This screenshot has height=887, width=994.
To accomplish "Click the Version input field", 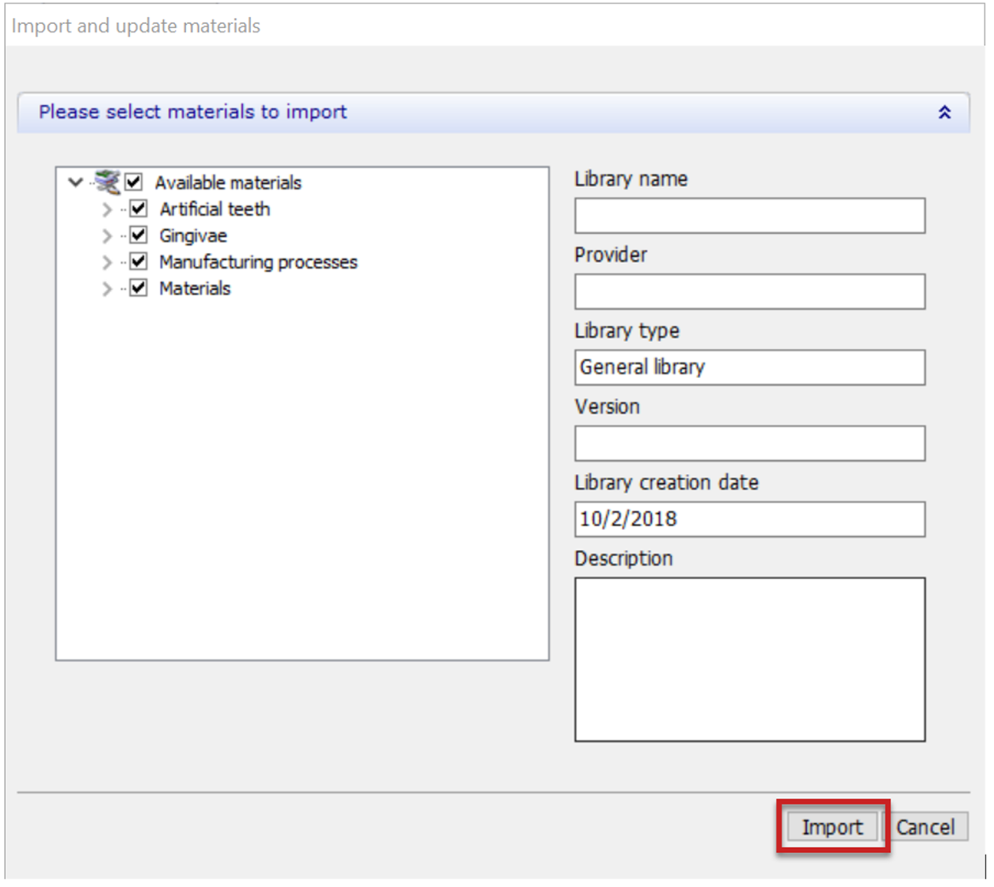I will pos(750,443).
